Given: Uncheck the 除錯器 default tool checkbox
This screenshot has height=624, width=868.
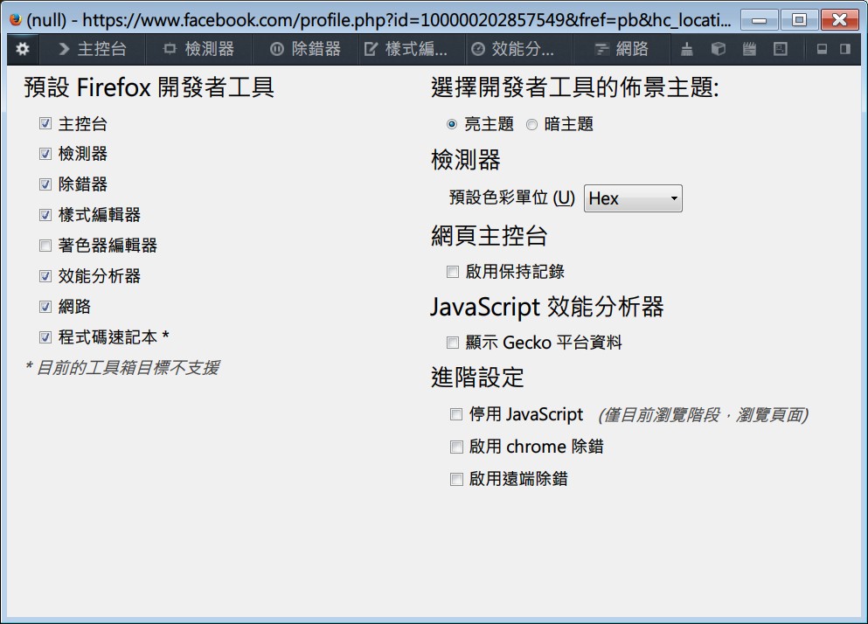Looking at the screenshot, I should [x=45, y=184].
